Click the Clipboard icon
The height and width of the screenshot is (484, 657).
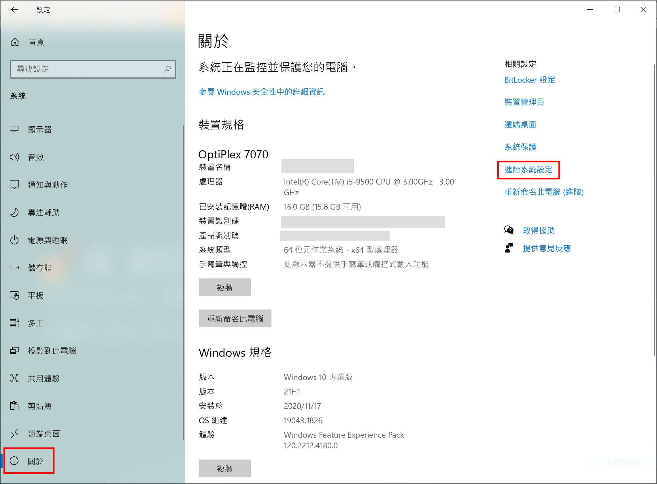click(x=14, y=406)
